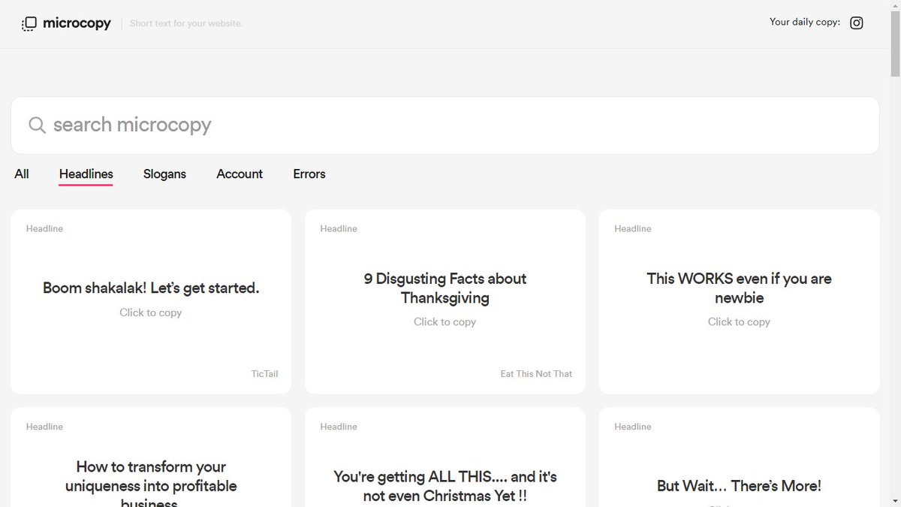901x507 pixels.
Task: Click the search magnifier icon
Action: pos(37,125)
